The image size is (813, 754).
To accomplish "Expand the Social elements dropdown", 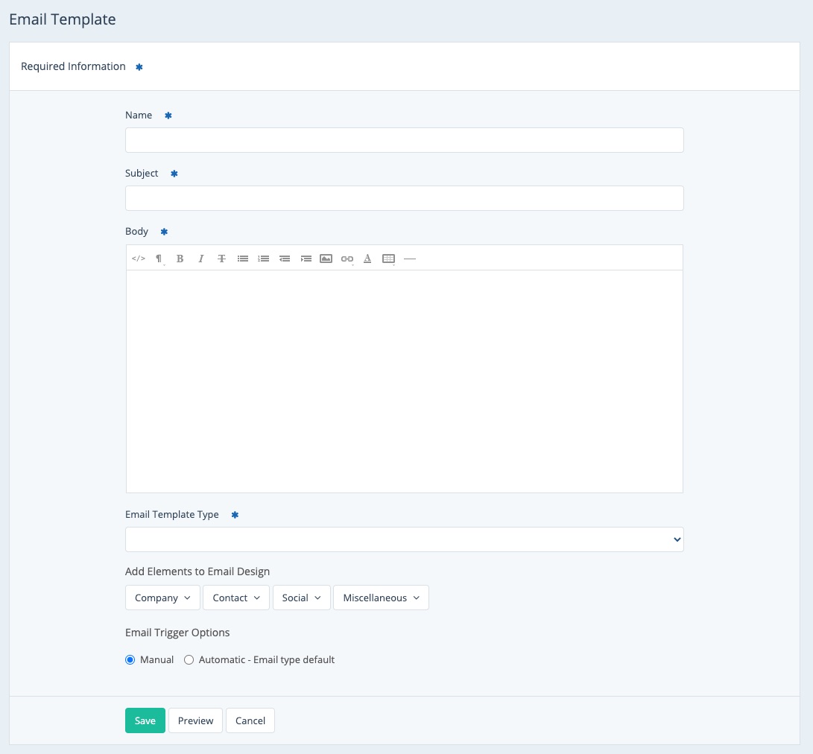I will point(301,598).
